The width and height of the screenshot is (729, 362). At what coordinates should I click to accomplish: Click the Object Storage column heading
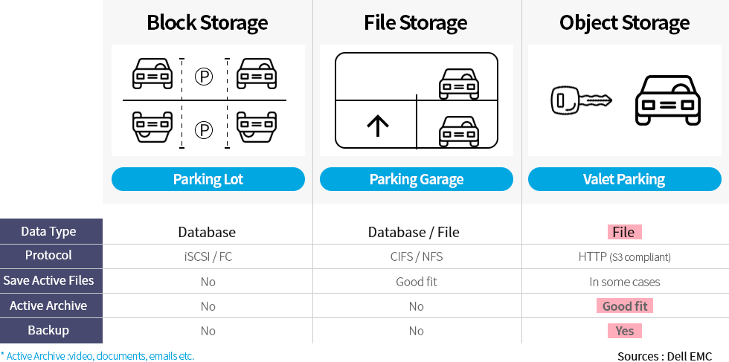(624, 23)
